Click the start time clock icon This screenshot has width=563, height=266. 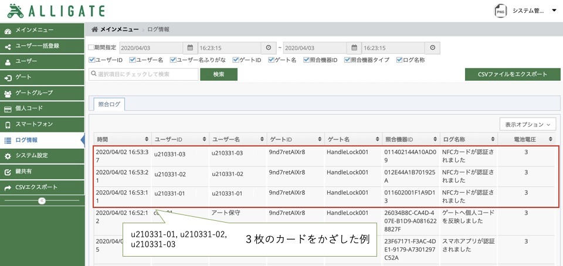pyautogui.click(x=268, y=48)
